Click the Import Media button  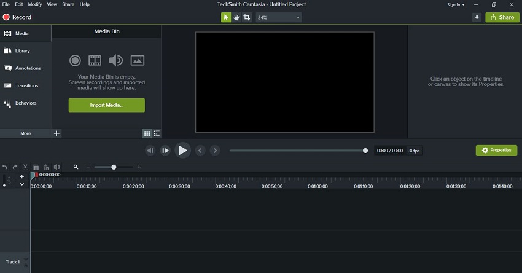pos(106,105)
